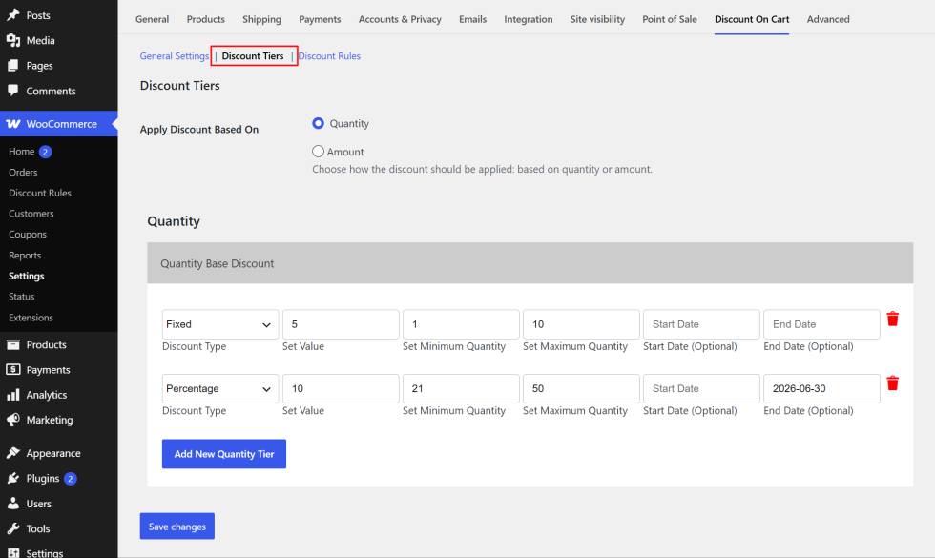935x558 pixels.
Task: Open Status in WooCommerce submenu
Action: [x=21, y=297]
